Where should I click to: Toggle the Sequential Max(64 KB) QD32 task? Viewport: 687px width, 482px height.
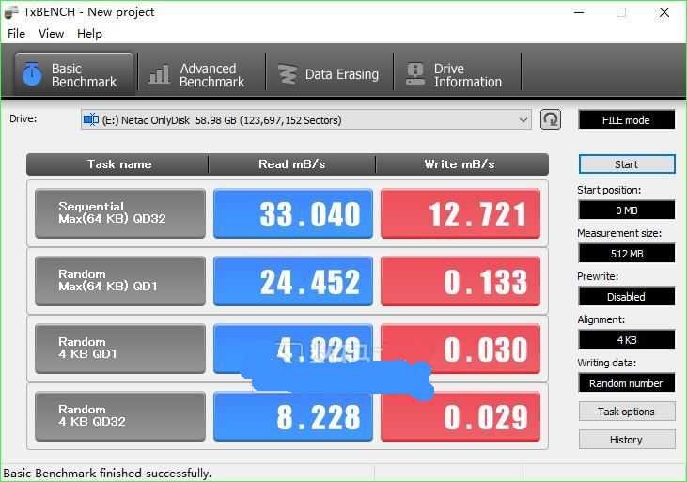click(x=119, y=213)
